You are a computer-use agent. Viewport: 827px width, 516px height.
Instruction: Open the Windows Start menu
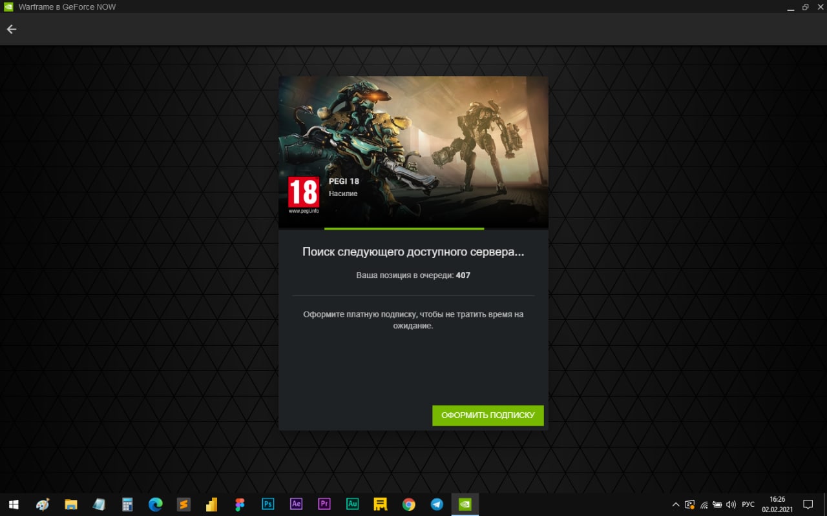click(14, 504)
